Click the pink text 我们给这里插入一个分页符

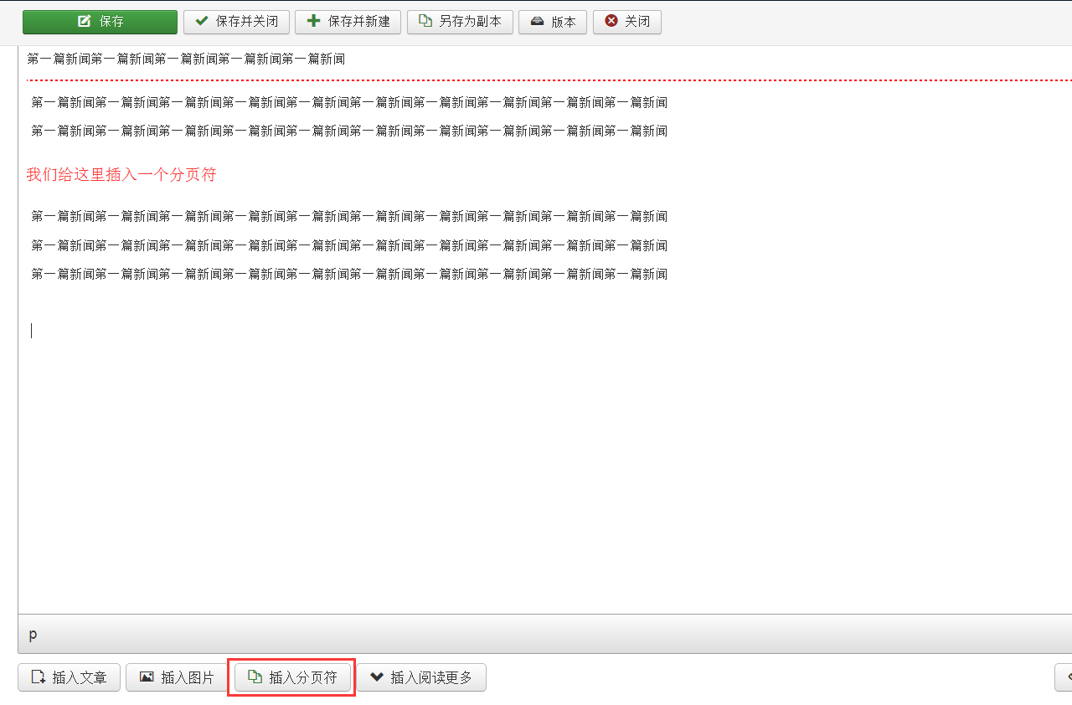(122, 173)
